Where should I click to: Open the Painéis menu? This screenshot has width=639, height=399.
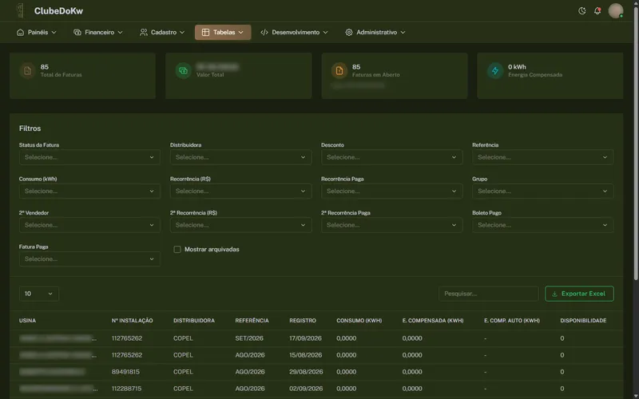pyautogui.click(x=36, y=32)
